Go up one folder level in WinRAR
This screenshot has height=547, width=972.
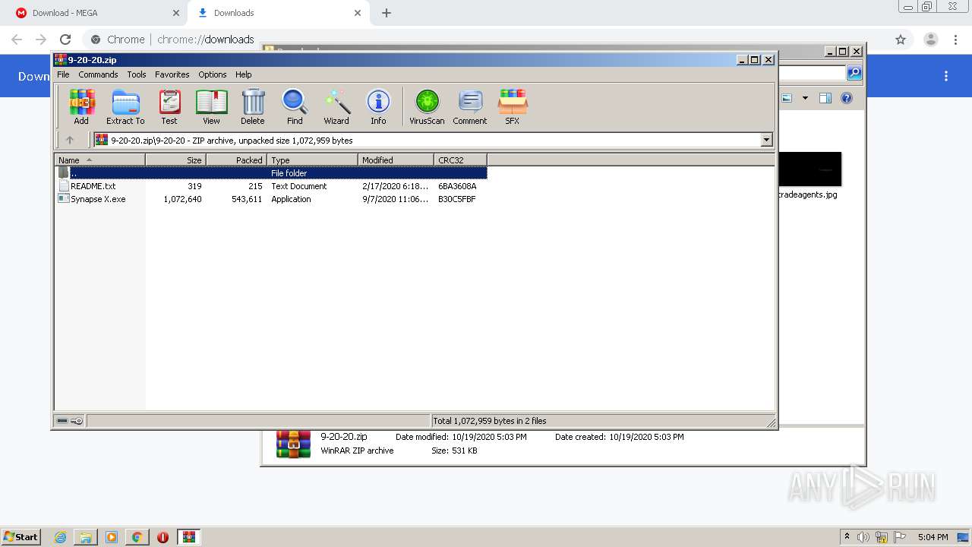point(70,140)
